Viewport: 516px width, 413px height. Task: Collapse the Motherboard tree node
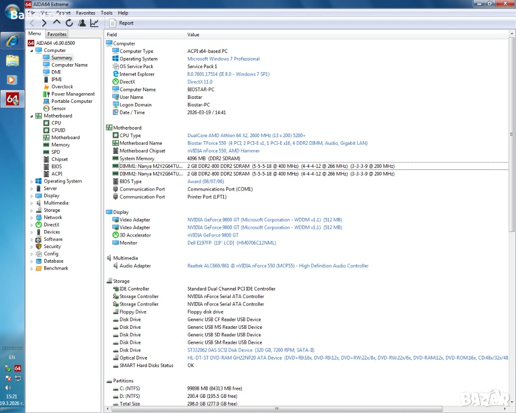pyautogui.click(x=32, y=116)
